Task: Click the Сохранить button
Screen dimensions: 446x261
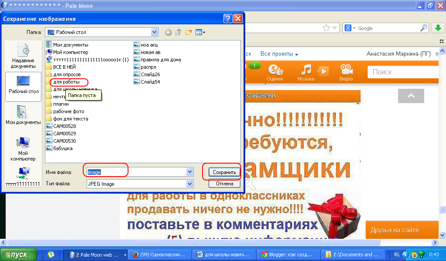Action: click(224, 172)
